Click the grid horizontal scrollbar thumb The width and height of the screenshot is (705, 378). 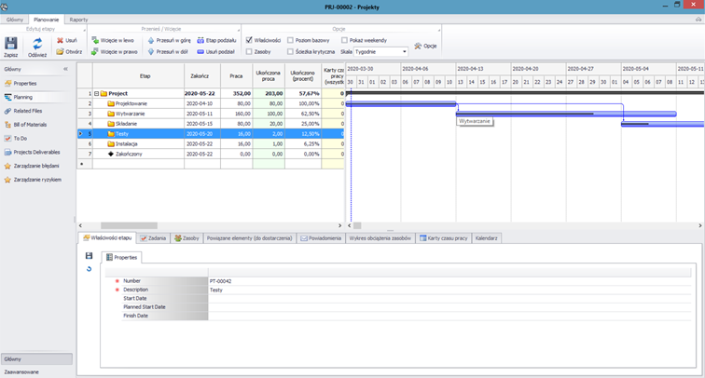(129, 226)
